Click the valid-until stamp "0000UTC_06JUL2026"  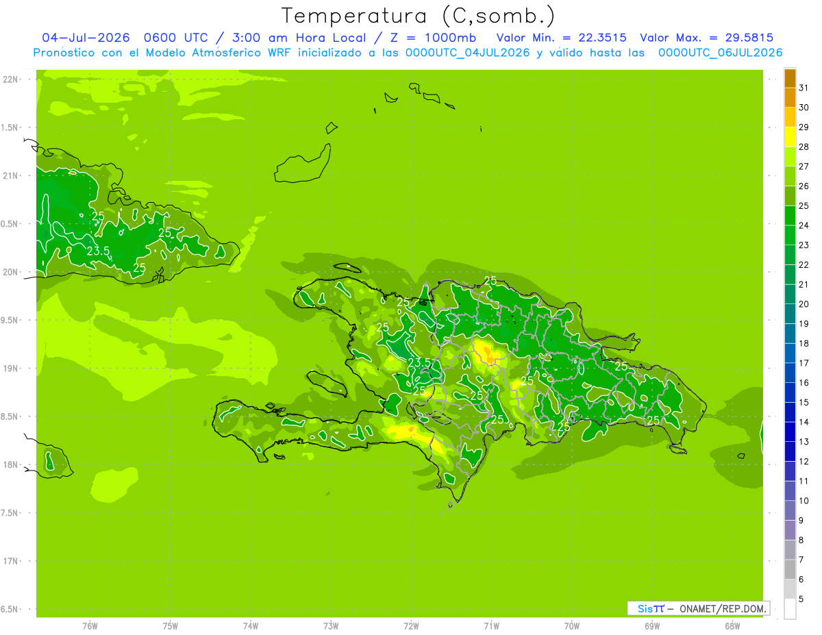click(721, 53)
